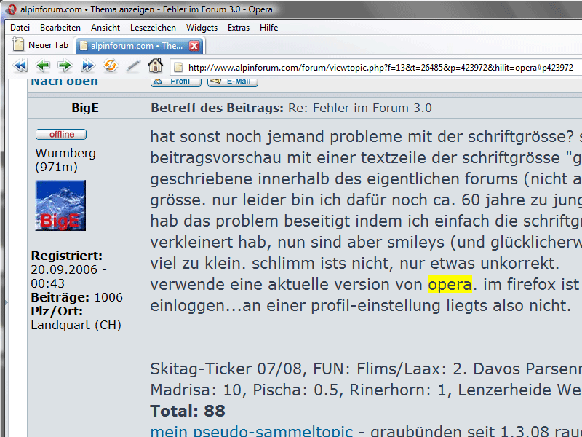Go forward using the green right arrow
The height and width of the screenshot is (437, 582).
pos(65,66)
